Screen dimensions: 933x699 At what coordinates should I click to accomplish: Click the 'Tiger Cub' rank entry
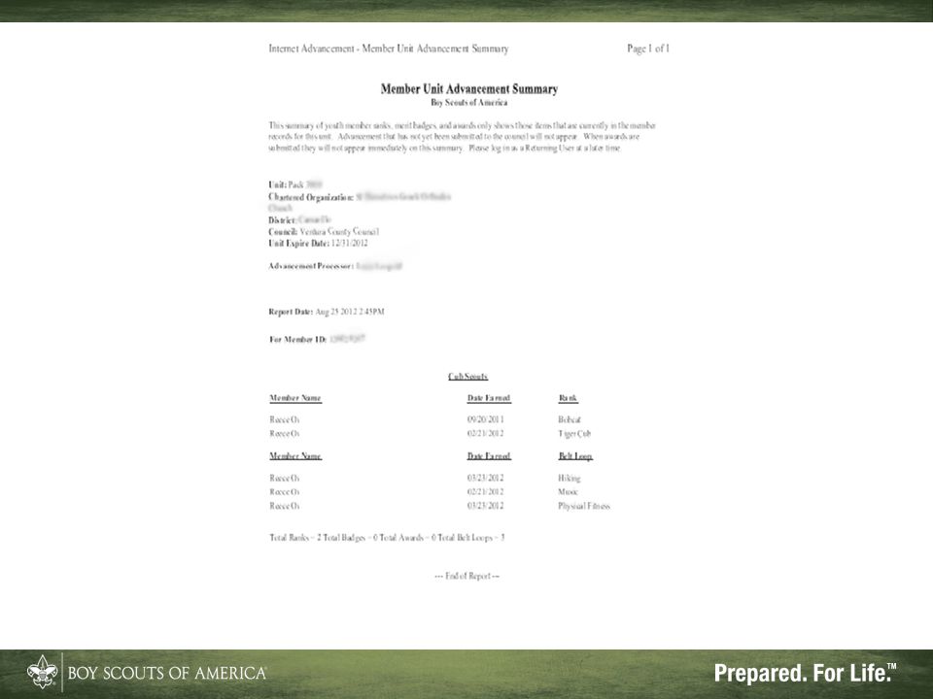coord(574,434)
